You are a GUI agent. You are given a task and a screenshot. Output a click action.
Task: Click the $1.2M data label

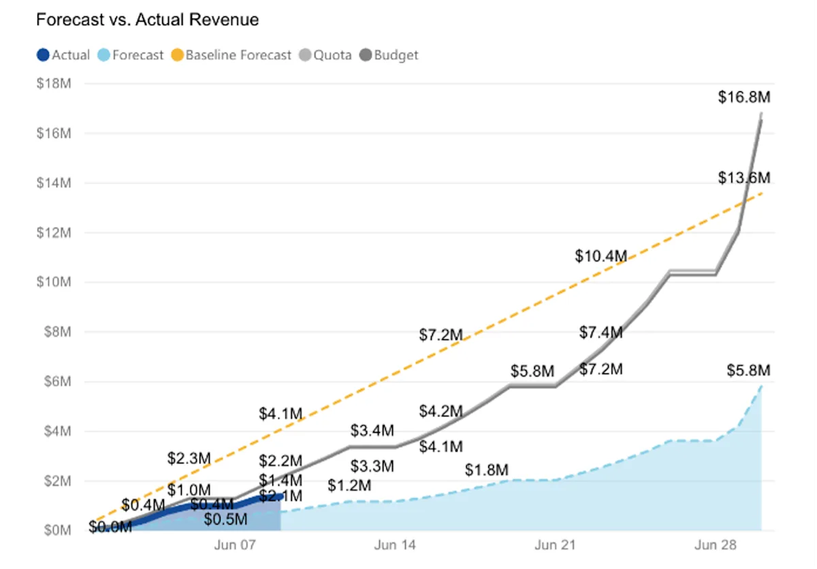tap(349, 486)
